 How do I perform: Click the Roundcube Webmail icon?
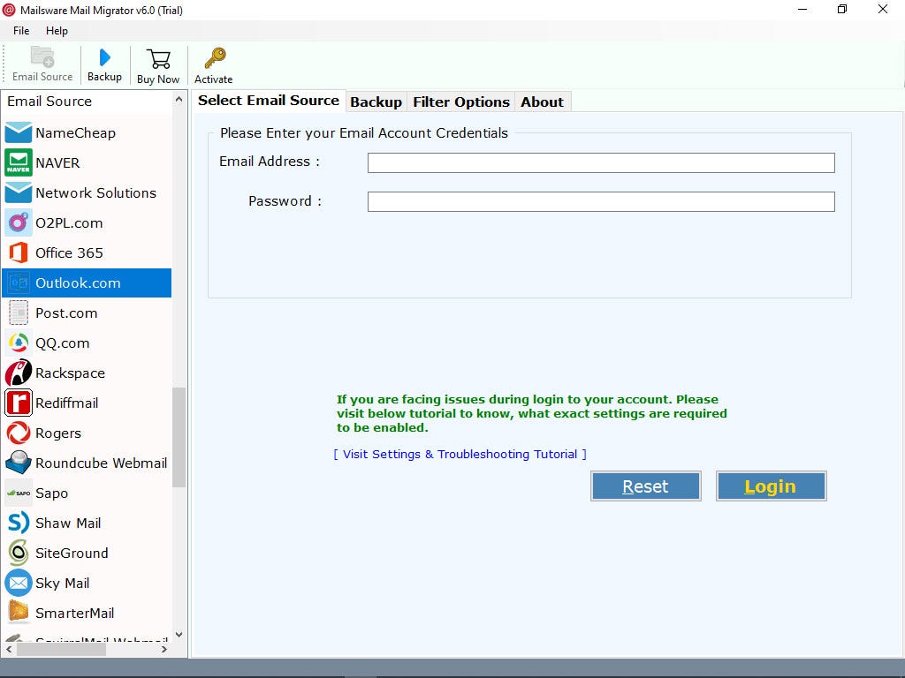[19, 463]
